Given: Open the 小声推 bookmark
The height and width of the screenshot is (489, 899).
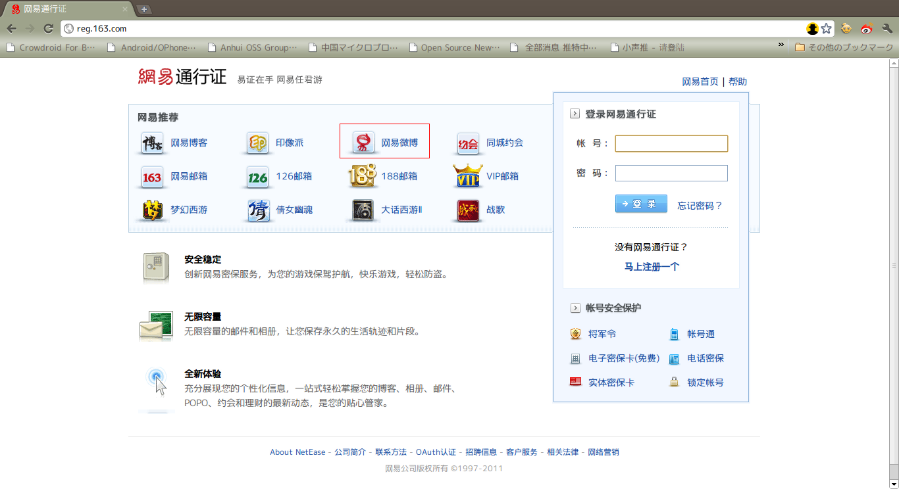Looking at the screenshot, I should tap(647, 47).
